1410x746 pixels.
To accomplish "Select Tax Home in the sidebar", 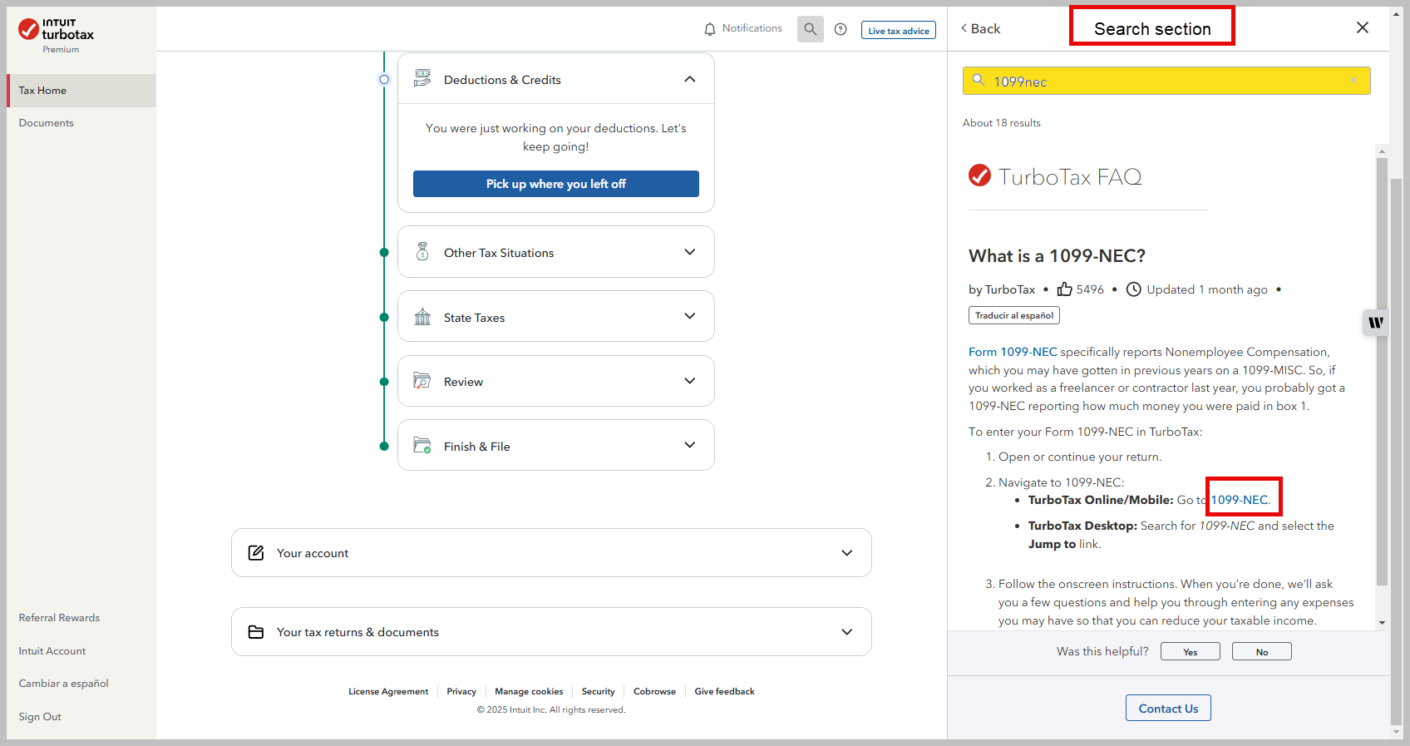I will coord(43,91).
